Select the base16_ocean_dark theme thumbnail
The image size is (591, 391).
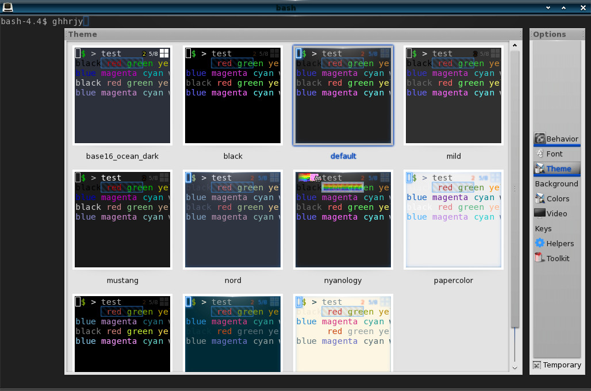coord(122,95)
